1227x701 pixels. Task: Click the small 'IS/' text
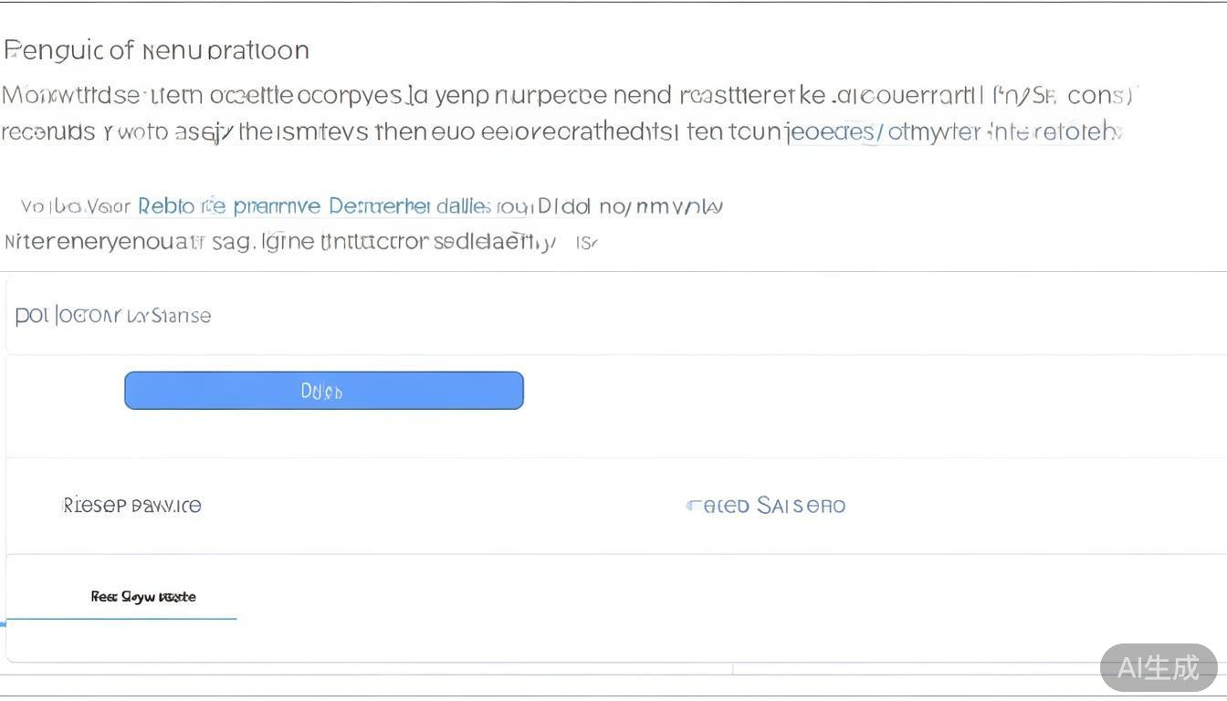click(585, 244)
